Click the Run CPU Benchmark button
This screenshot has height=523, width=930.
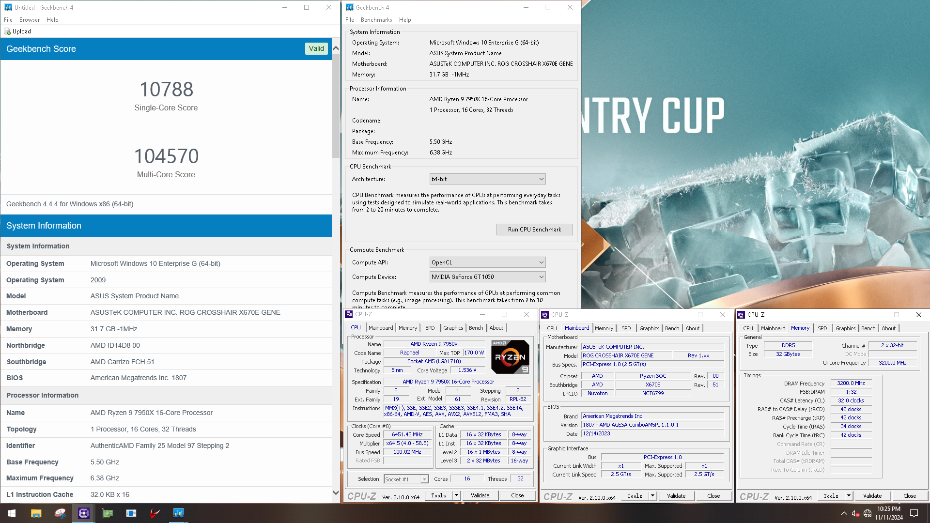click(534, 230)
